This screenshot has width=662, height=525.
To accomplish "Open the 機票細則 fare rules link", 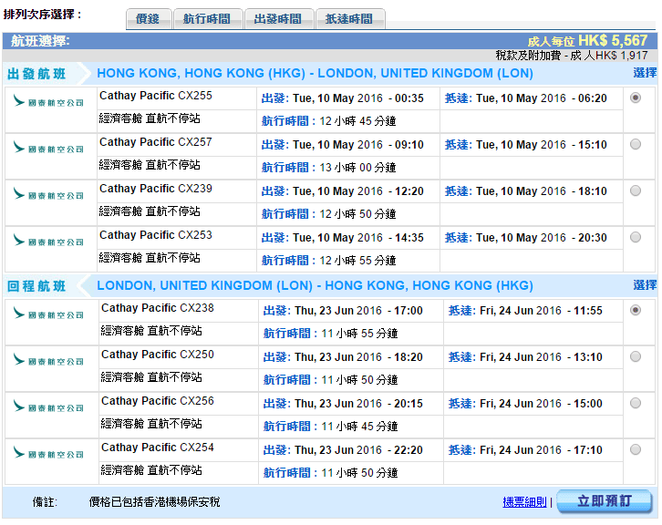I will click(x=524, y=502).
